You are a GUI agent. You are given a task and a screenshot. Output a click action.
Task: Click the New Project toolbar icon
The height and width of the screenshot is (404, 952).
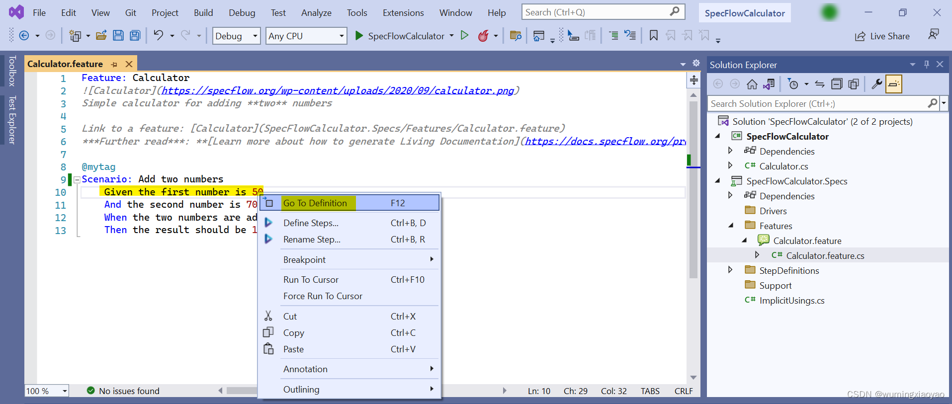click(x=75, y=35)
